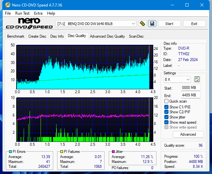This screenshot has width=212, height=174.
Task: Close the Nero CD-DVD Speed window
Action: 202,5
